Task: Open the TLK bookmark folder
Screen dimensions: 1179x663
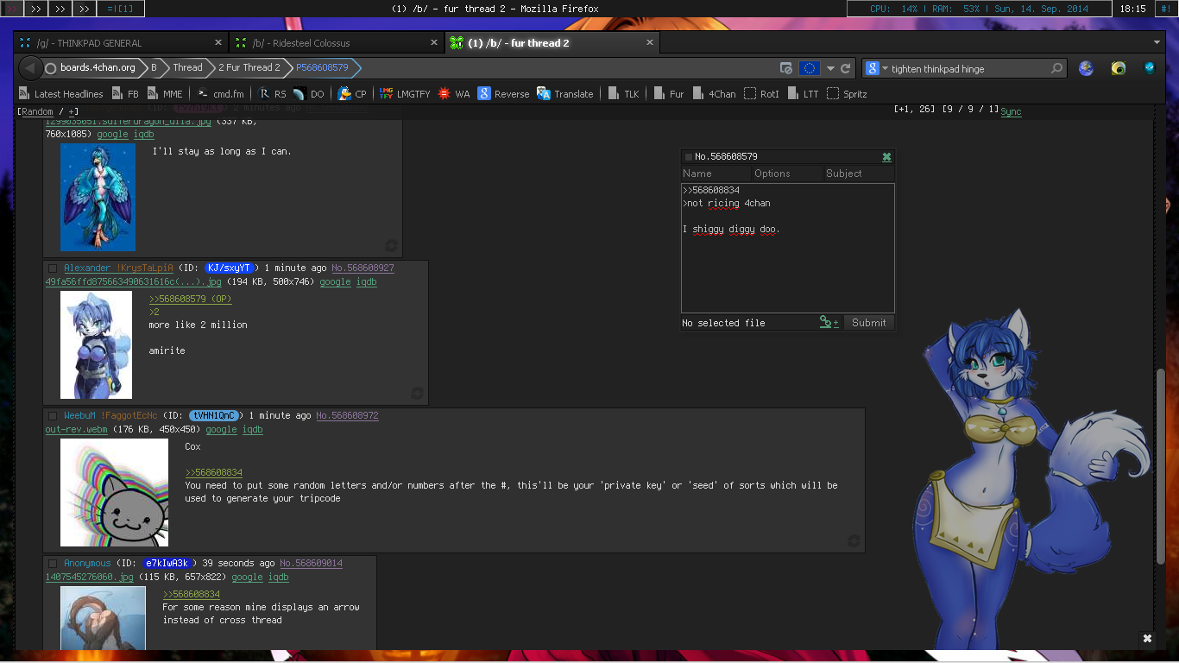Action: click(624, 94)
